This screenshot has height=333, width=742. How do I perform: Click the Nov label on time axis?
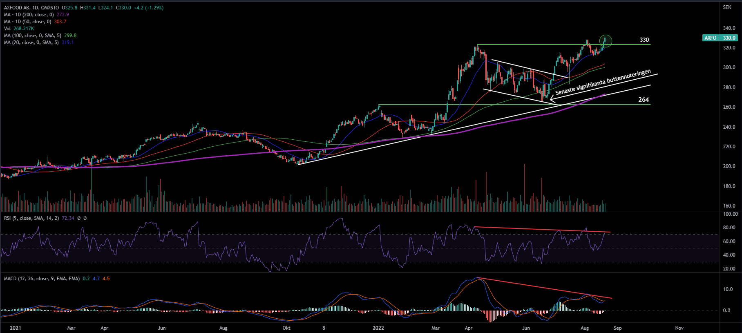(679, 328)
